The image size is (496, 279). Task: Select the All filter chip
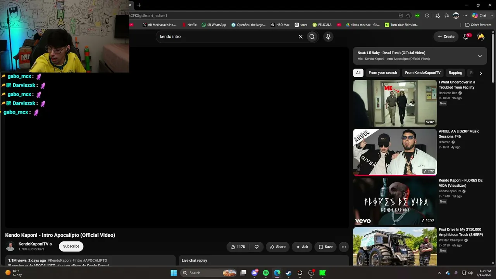pyautogui.click(x=358, y=73)
